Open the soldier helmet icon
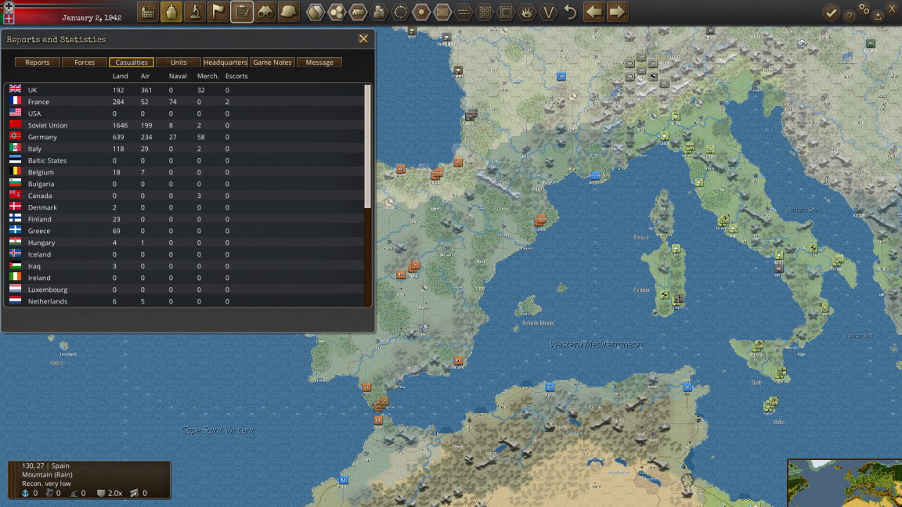Image resolution: width=902 pixels, height=507 pixels. 289,12
